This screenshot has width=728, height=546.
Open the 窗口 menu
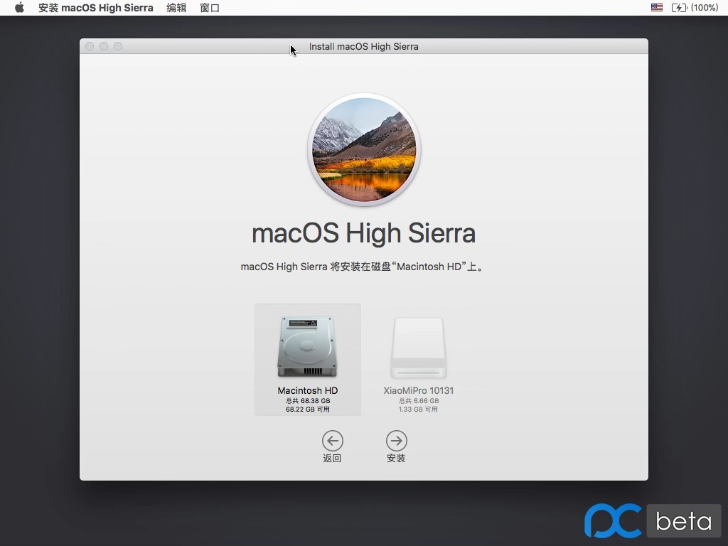pos(210,8)
